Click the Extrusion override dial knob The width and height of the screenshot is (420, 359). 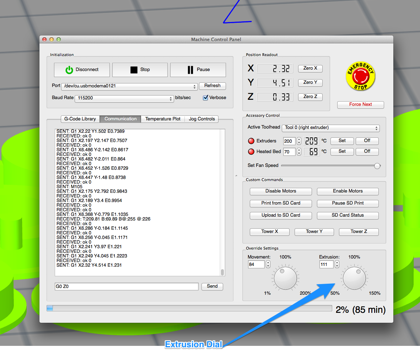pyautogui.click(x=354, y=278)
